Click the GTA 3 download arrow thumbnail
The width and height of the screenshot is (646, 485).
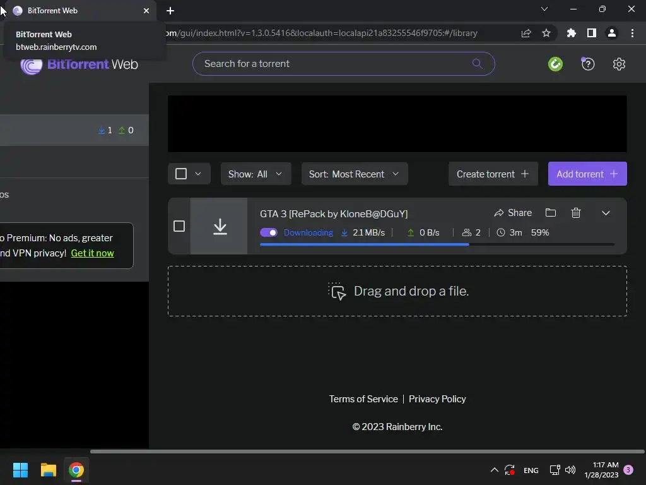click(220, 226)
